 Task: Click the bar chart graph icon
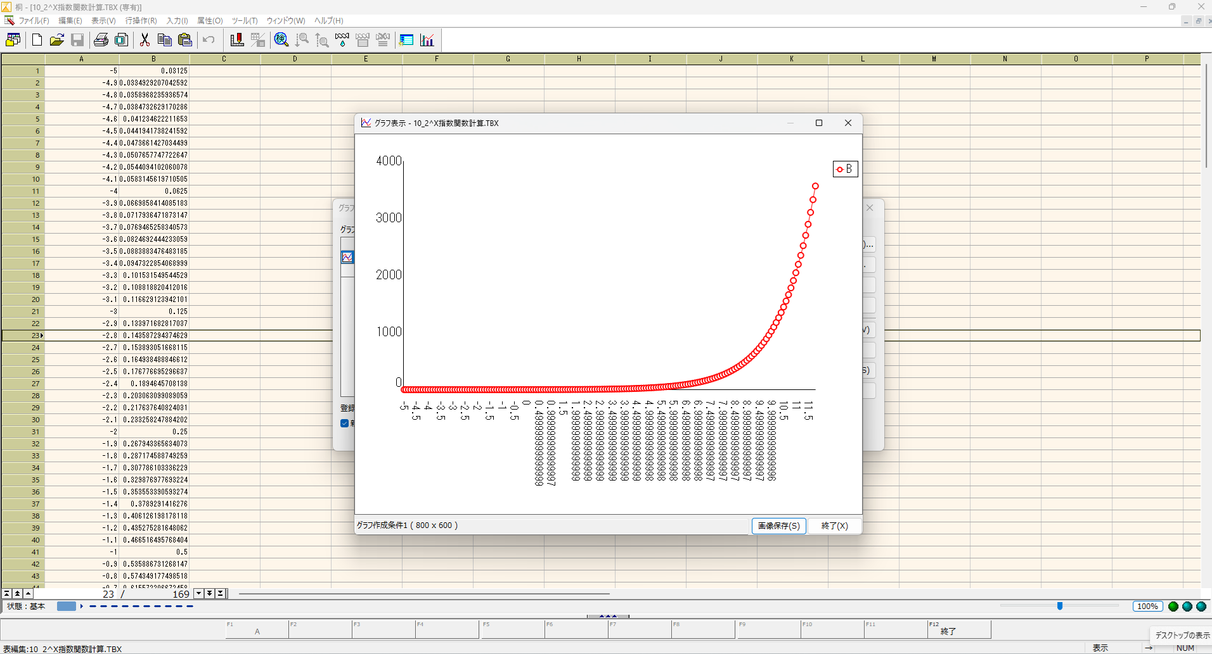point(427,40)
